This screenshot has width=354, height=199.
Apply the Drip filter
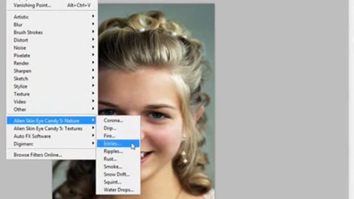[118, 128]
